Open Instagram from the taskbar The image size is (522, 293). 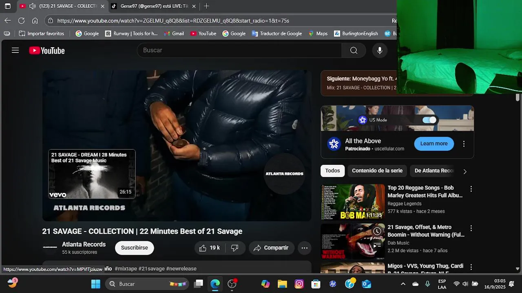(x=299, y=284)
